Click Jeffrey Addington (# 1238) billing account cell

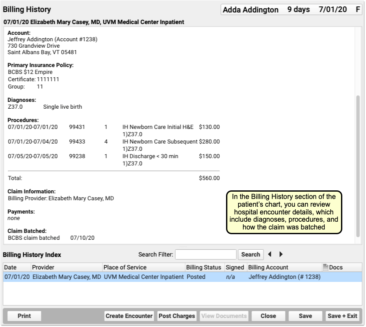point(285,277)
